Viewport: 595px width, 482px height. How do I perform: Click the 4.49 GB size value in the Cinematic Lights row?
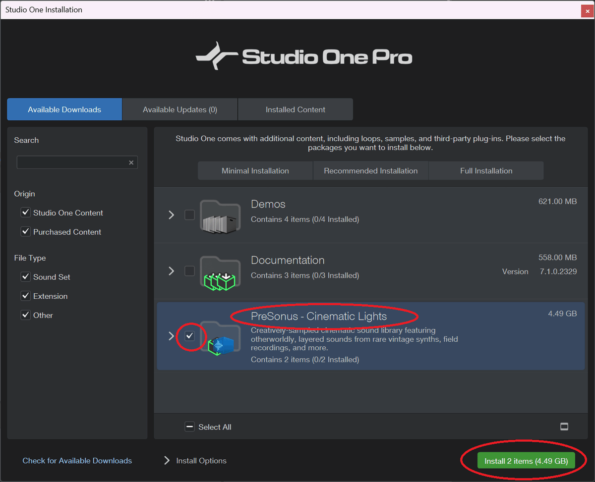click(x=562, y=314)
